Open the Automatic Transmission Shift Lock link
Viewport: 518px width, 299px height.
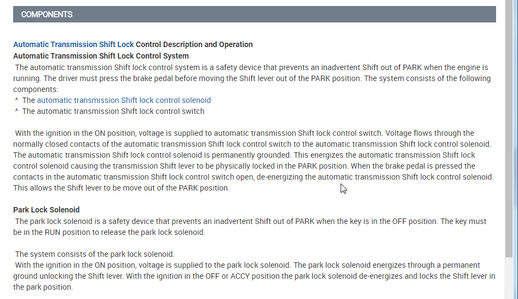click(73, 44)
